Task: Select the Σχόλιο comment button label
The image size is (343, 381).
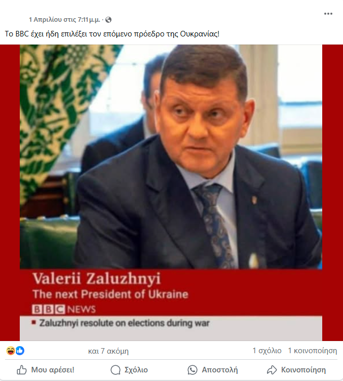Action: click(136, 370)
